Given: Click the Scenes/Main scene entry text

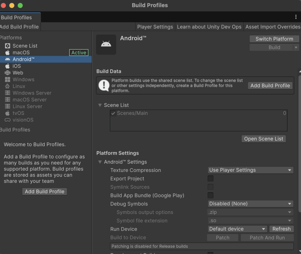Looking at the screenshot, I should tap(133, 113).
